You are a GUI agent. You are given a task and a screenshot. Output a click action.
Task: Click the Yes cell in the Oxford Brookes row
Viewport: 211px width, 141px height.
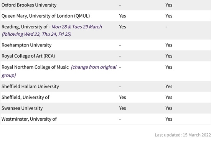[169, 5]
